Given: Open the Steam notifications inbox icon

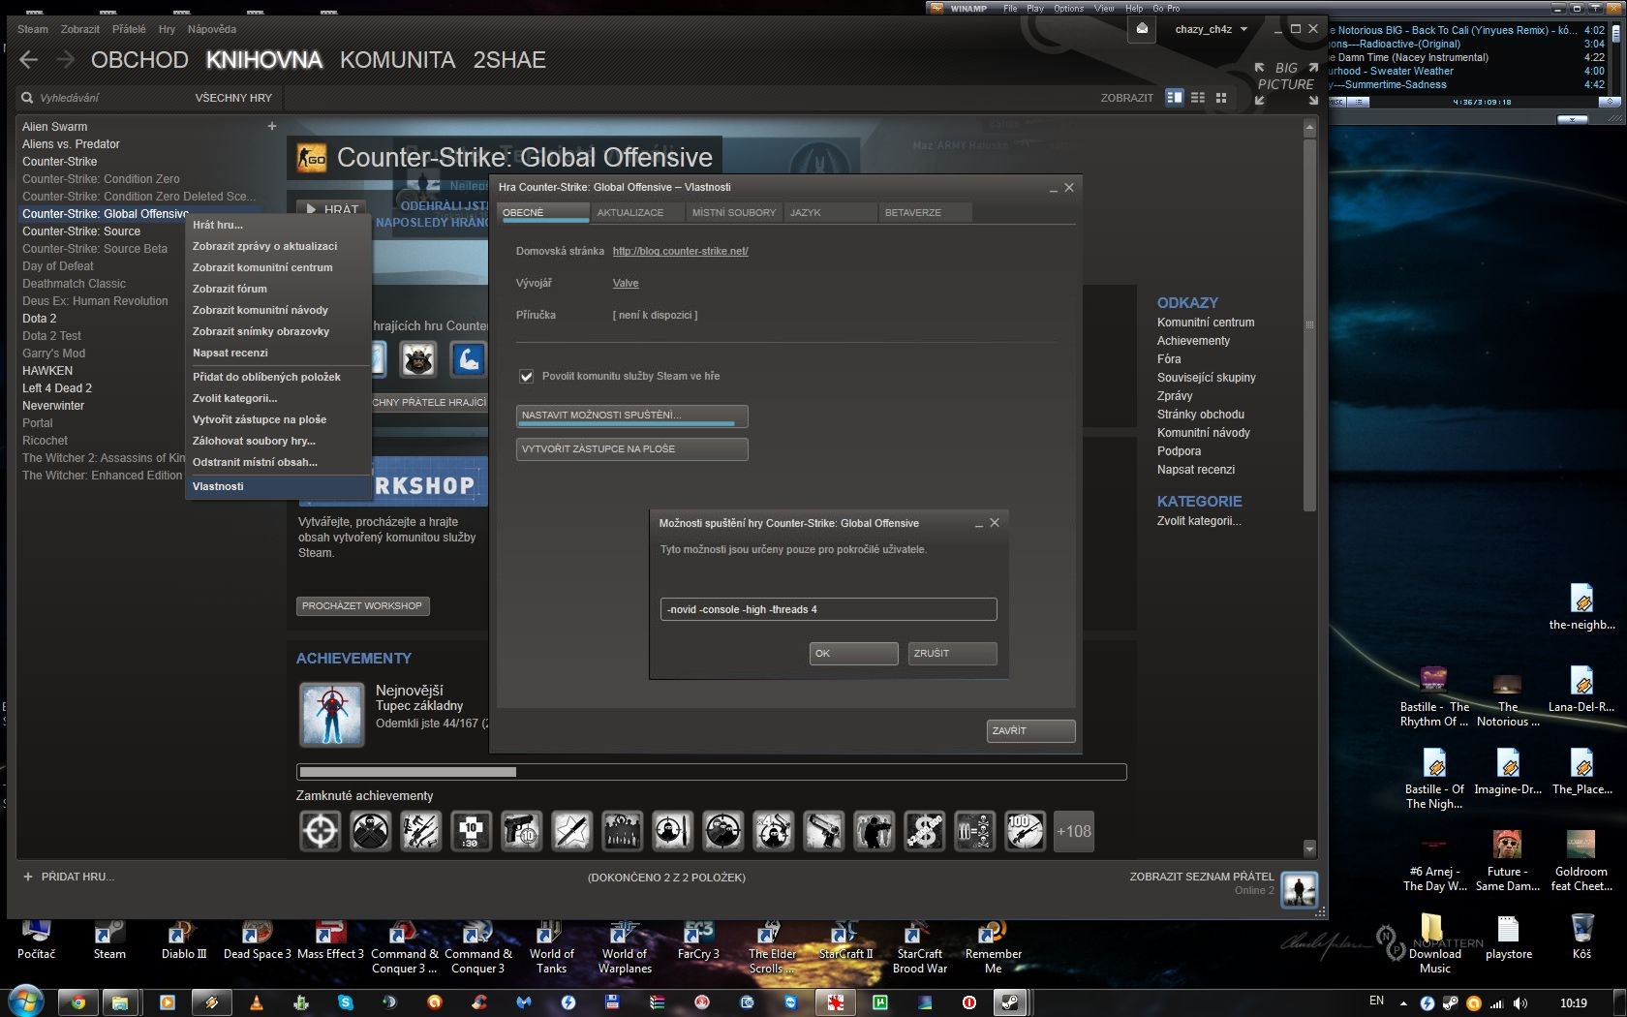Looking at the screenshot, I should [x=1142, y=29].
